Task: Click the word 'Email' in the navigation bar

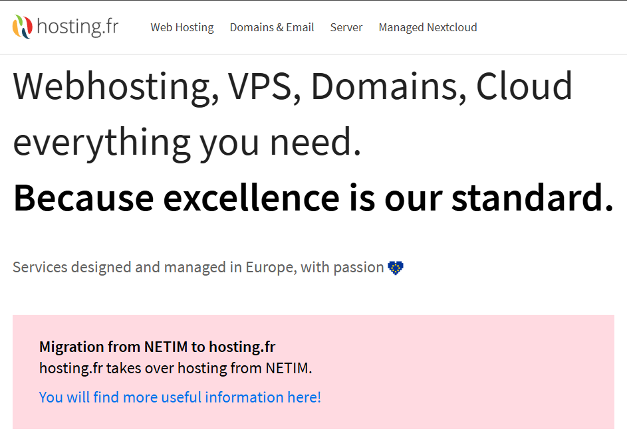Action: point(300,27)
